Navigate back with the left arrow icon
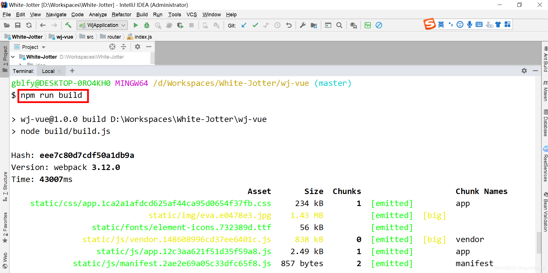This screenshot has height=273, width=548. pos(43,25)
